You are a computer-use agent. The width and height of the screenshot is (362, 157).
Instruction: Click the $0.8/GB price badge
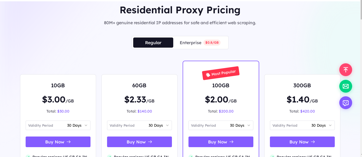click(212, 43)
